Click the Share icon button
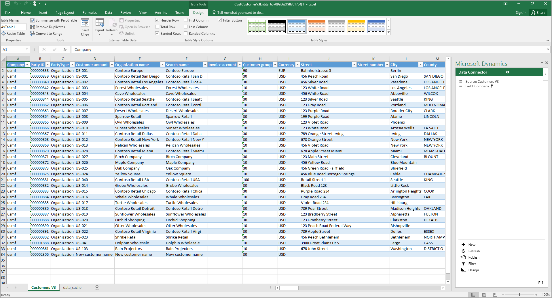Screen dimensions: 552x298 (x=538, y=12)
